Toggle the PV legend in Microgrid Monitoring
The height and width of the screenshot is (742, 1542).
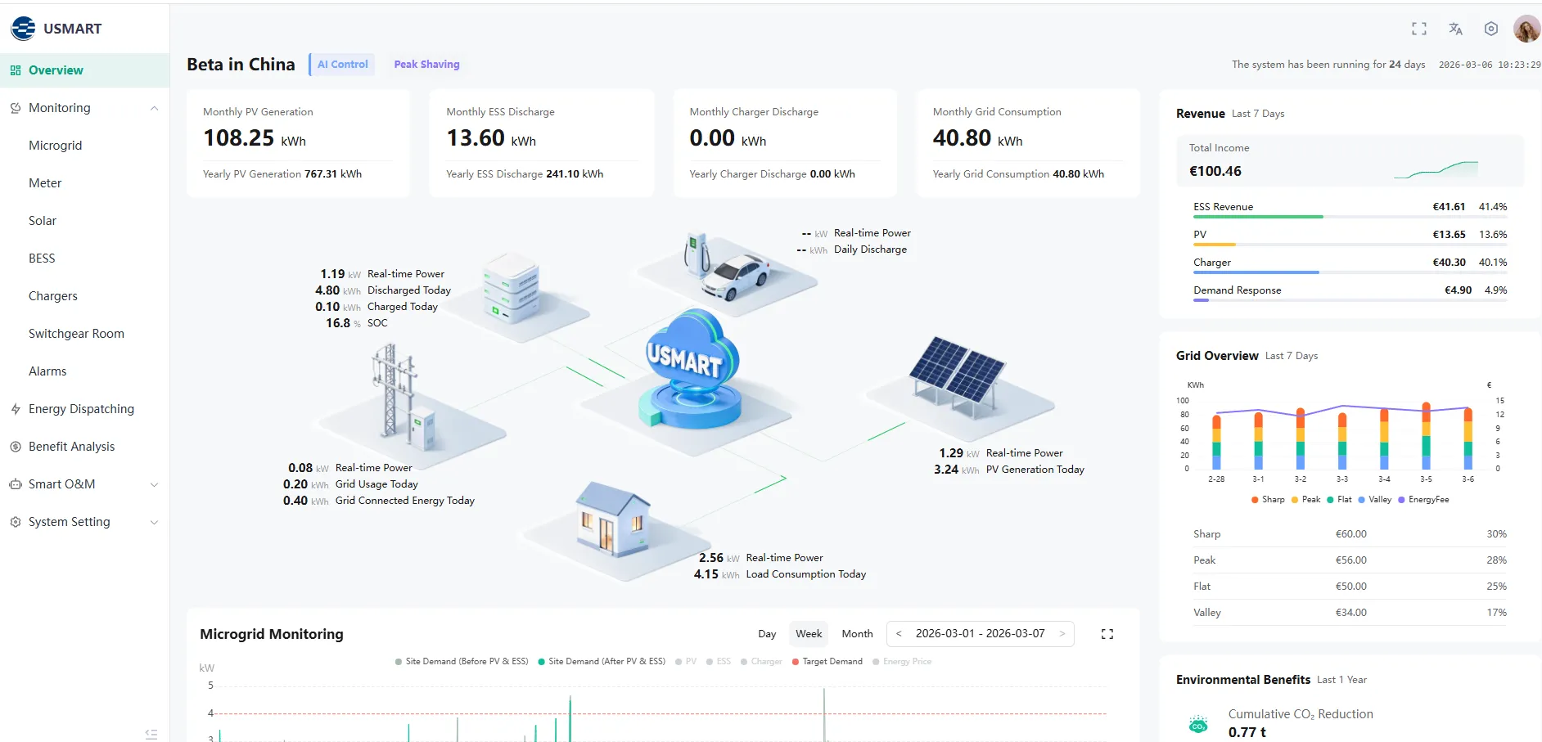pos(686,661)
